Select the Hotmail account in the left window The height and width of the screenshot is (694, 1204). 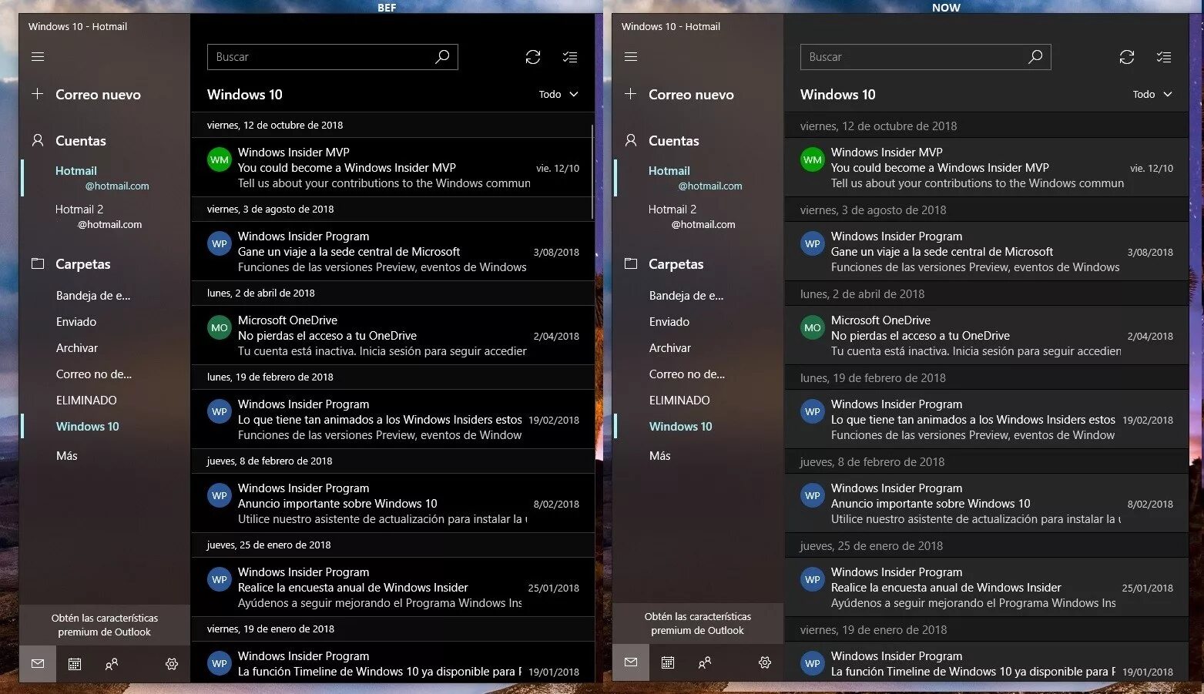[x=105, y=178]
